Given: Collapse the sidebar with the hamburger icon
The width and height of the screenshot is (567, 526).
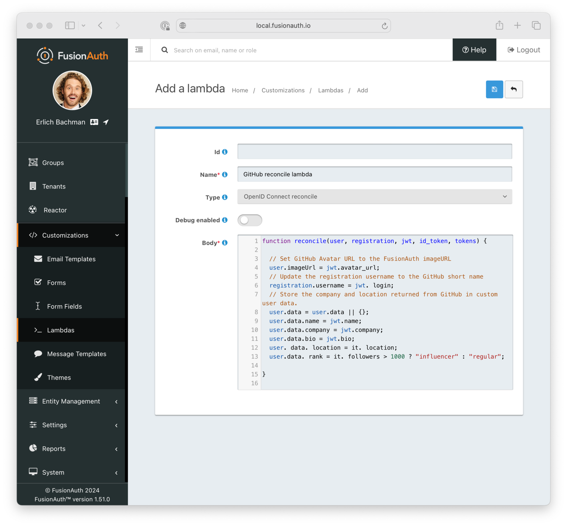Looking at the screenshot, I should (139, 50).
